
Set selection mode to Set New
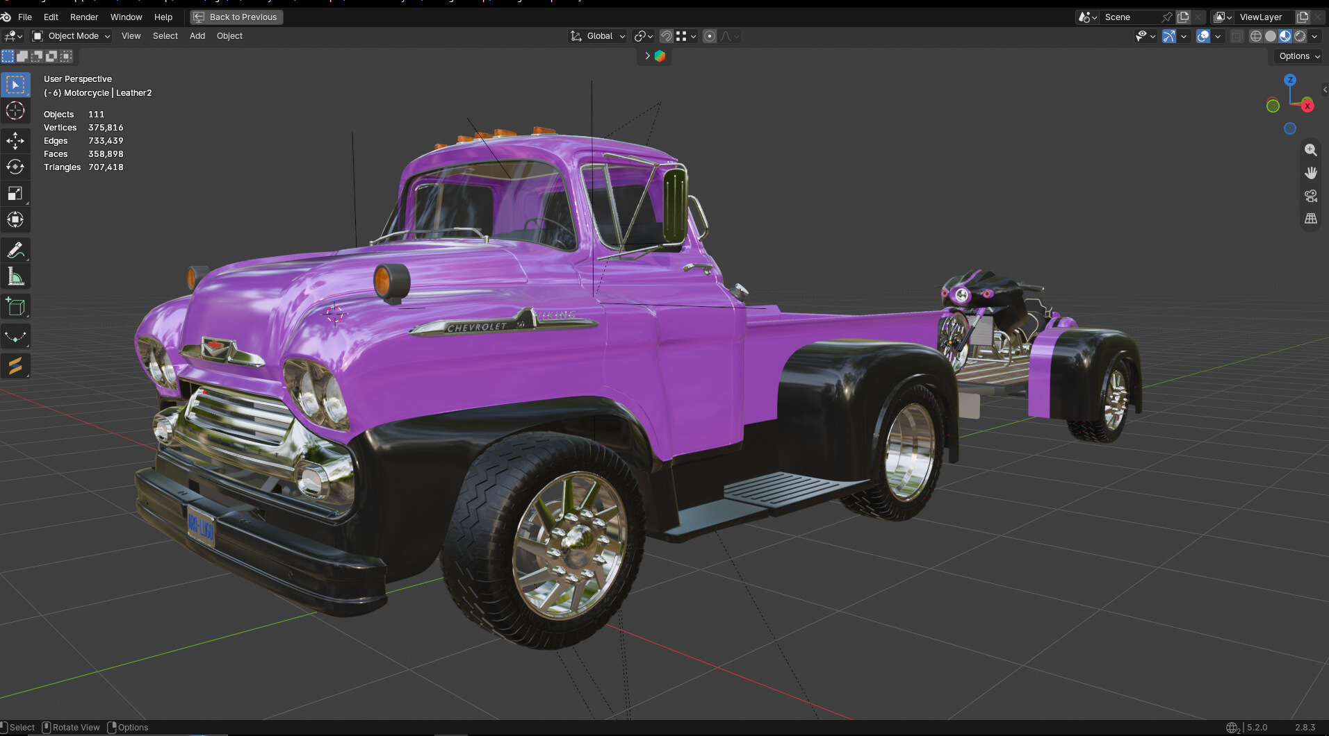8,56
